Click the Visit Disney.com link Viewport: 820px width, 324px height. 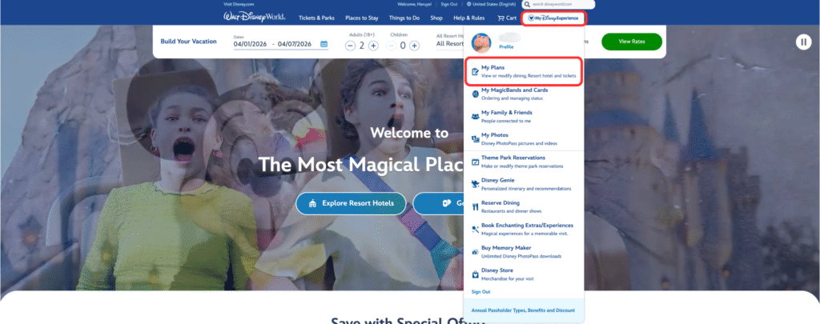click(x=239, y=4)
